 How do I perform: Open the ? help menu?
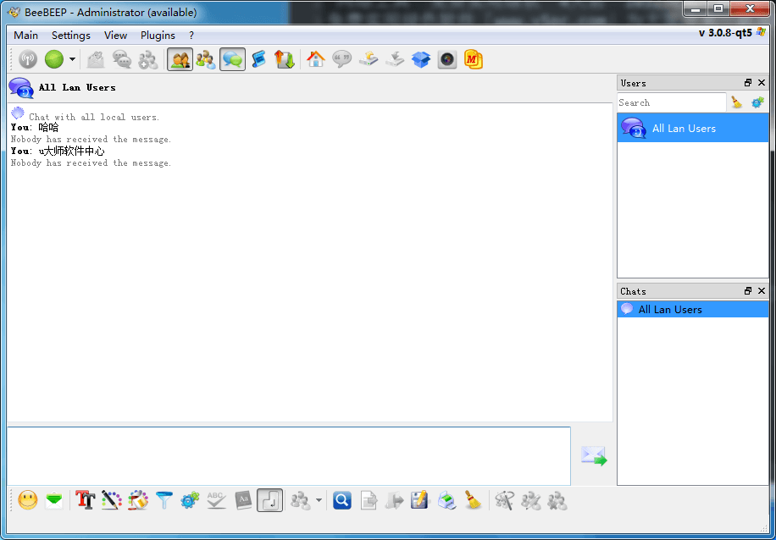[x=191, y=35]
